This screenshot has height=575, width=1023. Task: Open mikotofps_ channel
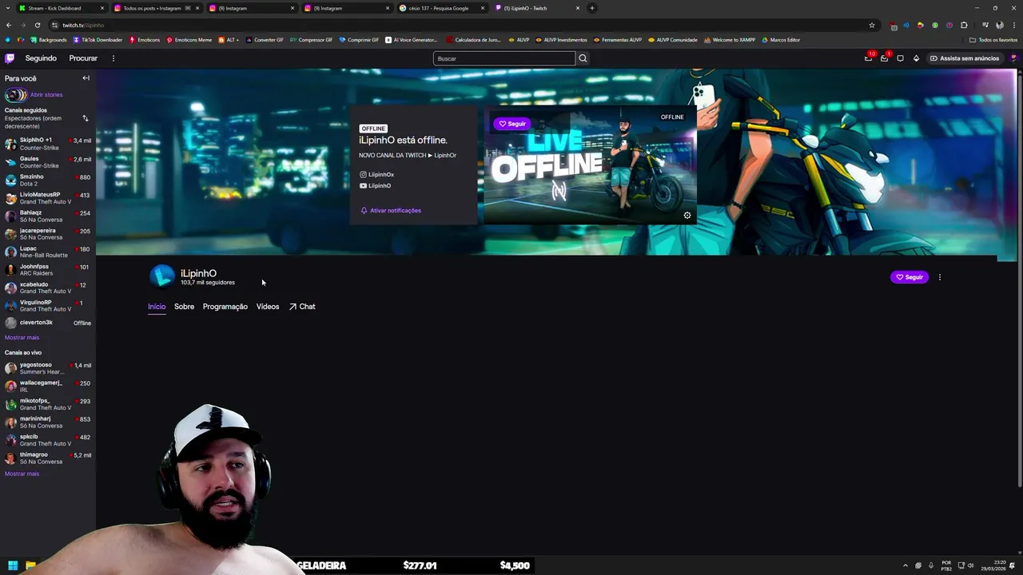click(48, 404)
